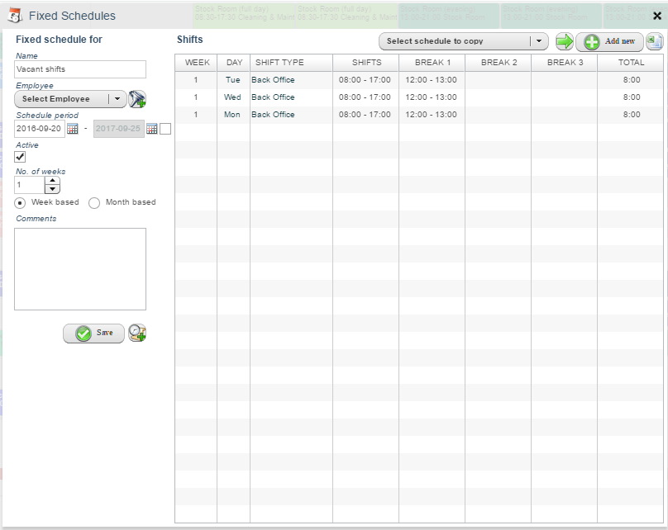Open Back Office link in the Mon row
Screen dimensions: 668x530
click(273, 115)
